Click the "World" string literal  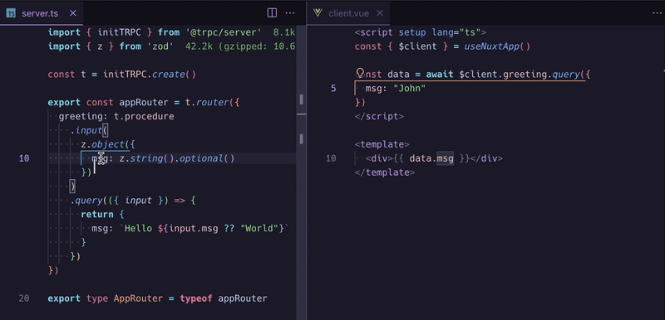259,228
